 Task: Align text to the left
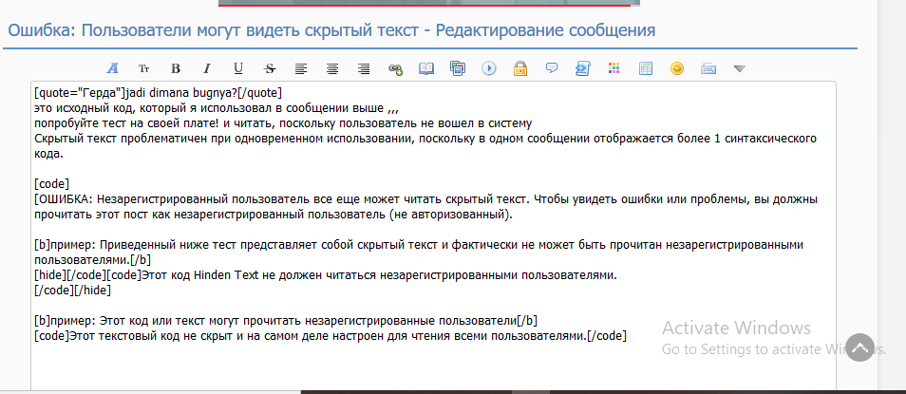coord(300,68)
